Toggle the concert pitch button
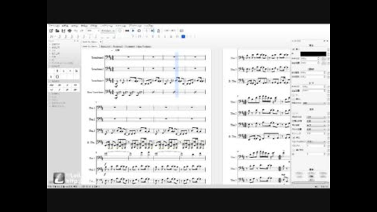377x212 pixels. 170,31
